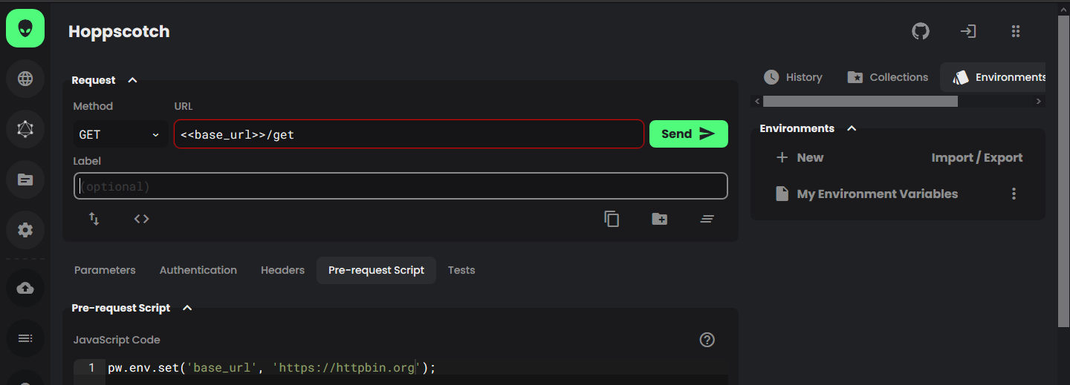Collapse the Environments section chevron

[x=852, y=128]
